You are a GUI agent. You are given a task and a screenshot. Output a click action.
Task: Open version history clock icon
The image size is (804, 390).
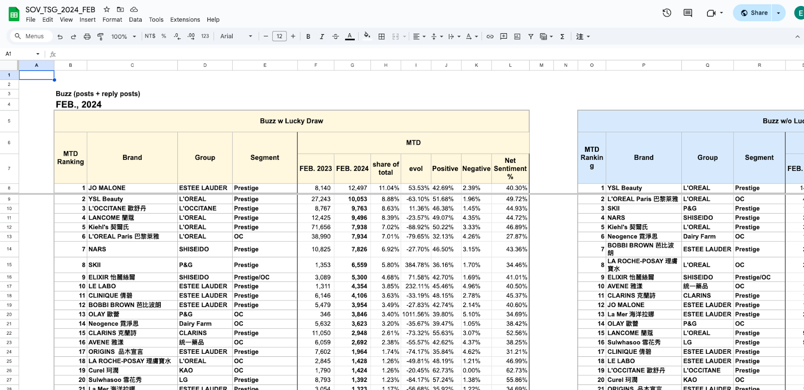coord(667,13)
